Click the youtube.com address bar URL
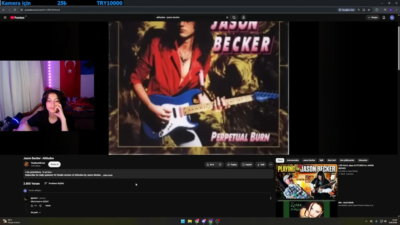 pyautogui.click(x=42, y=10)
